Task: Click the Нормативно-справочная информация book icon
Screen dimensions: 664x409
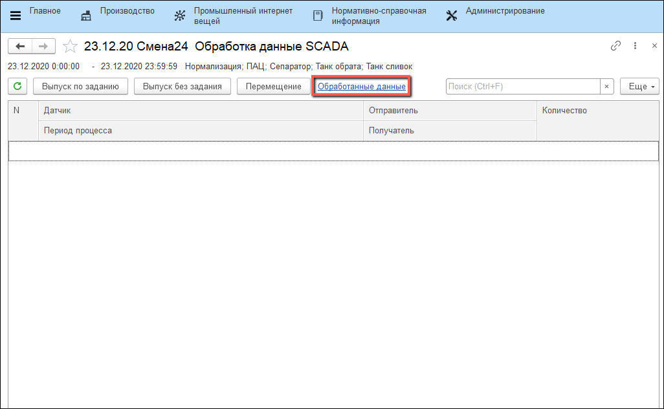Action: tap(318, 16)
